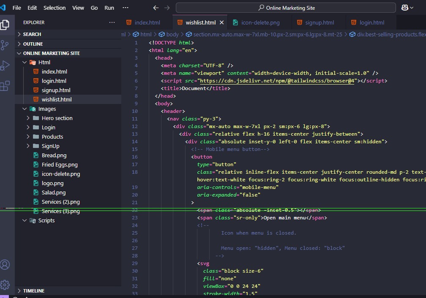Open the Source Control view icon

click(5, 45)
